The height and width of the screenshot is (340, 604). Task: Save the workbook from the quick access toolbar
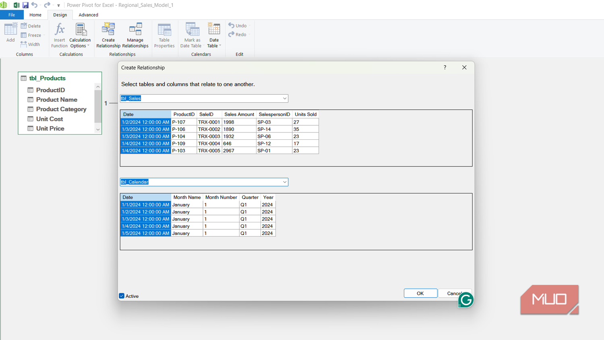(x=25, y=5)
